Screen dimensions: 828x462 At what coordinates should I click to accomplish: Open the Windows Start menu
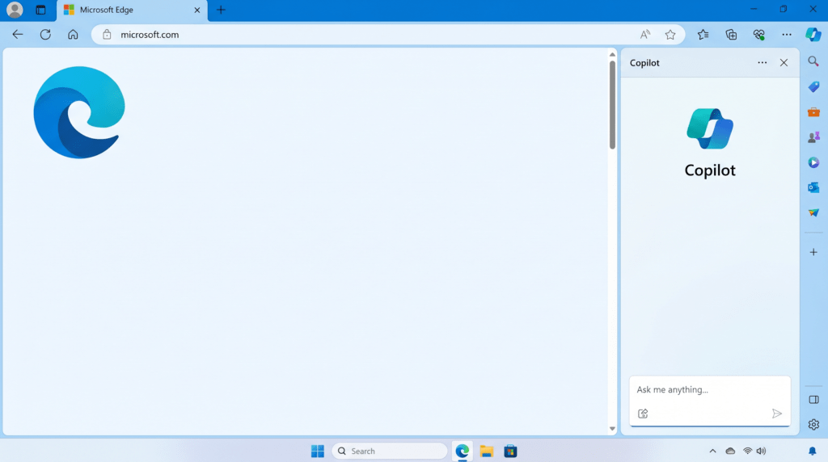317,451
